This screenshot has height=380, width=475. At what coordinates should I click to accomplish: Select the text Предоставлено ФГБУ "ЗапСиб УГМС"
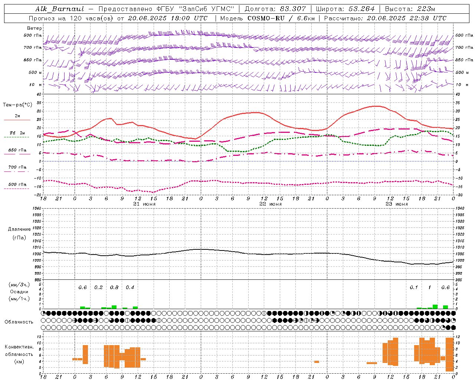point(166,9)
